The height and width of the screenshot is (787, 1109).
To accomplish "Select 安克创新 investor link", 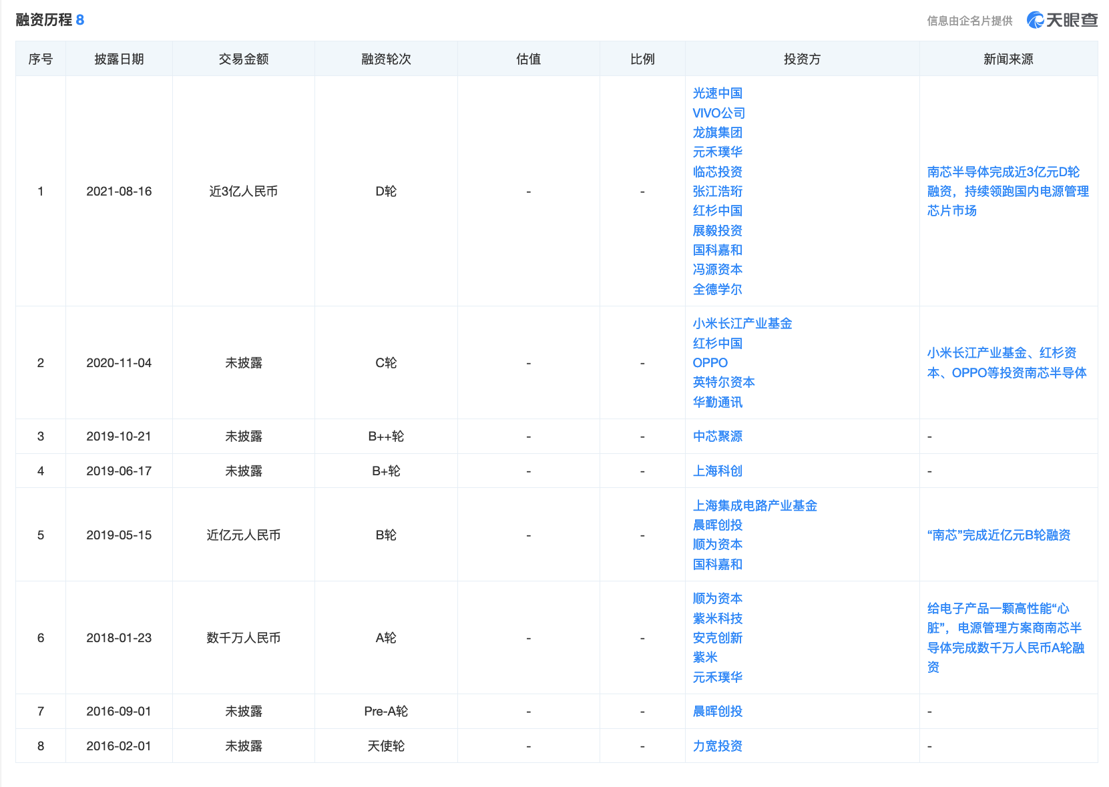I will pos(717,637).
